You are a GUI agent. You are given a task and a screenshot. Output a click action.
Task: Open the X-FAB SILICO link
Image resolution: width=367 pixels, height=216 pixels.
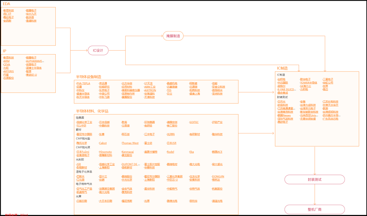click(287, 90)
